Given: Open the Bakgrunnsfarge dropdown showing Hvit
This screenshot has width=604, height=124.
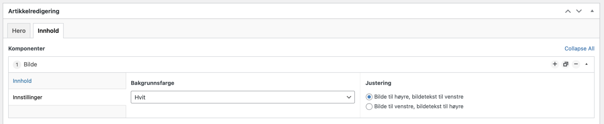Looking at the screenshot, I should pos(243,97).
